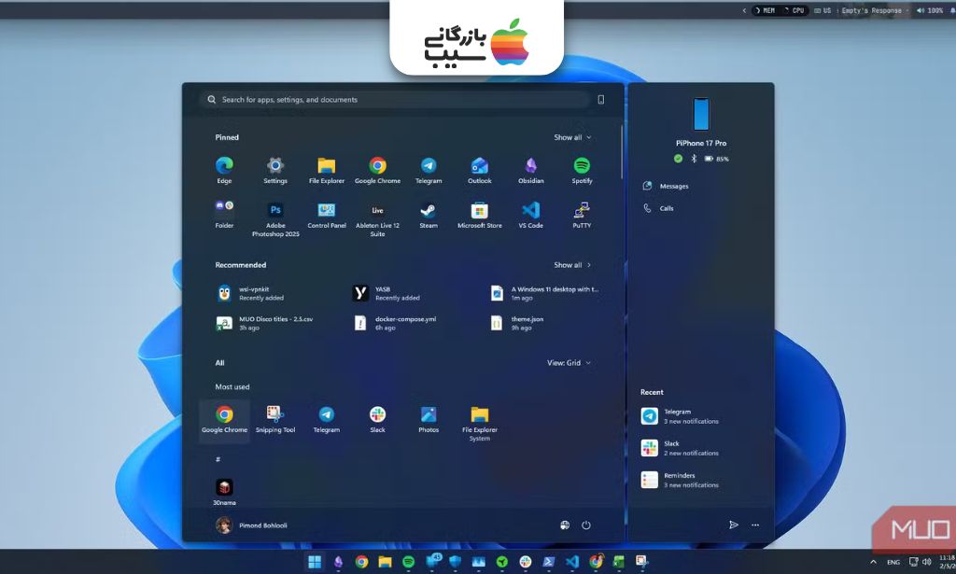Click the send icon in the phone panel
This screenshot has height=574, width=956.
734,525
